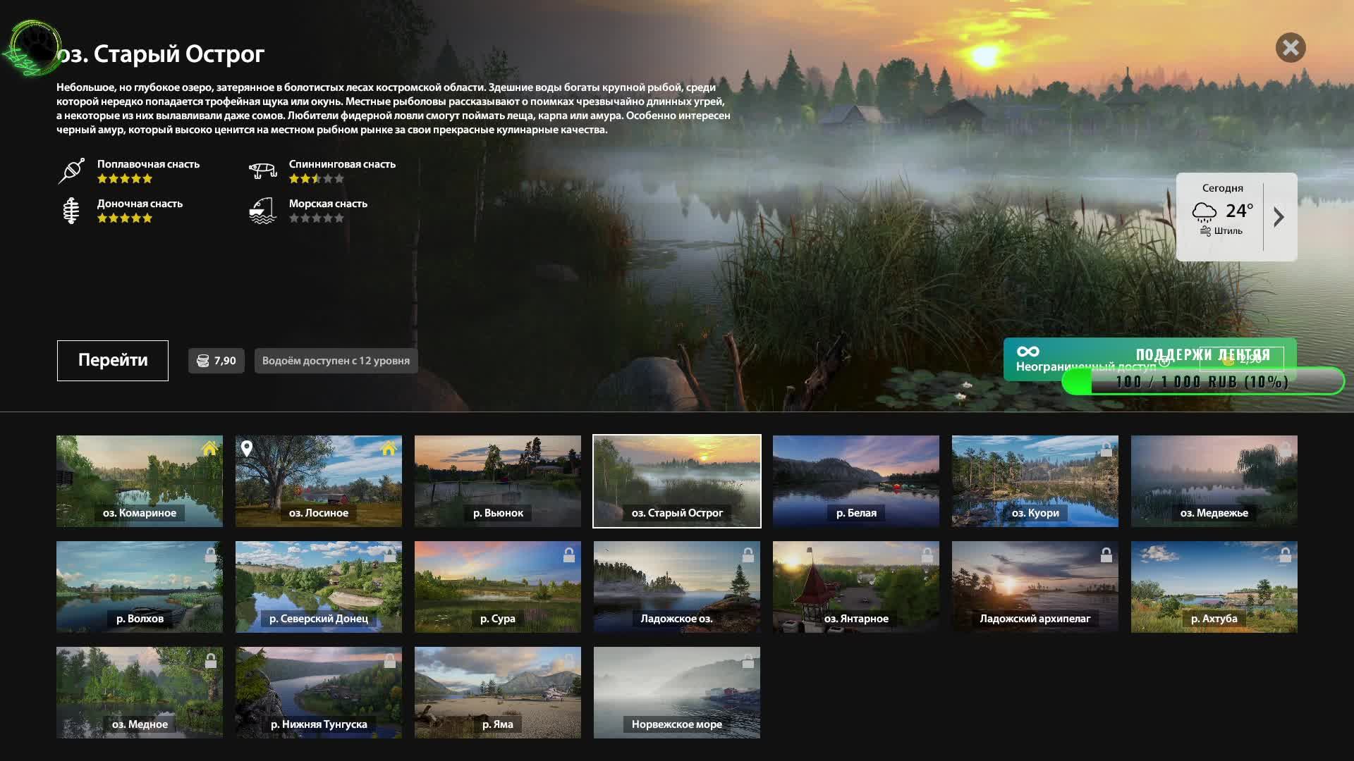Image resolution: width=1354 pixels, height=761 pixels.
Task: Click the sea tackle boat icon
Action: (262, 210)
